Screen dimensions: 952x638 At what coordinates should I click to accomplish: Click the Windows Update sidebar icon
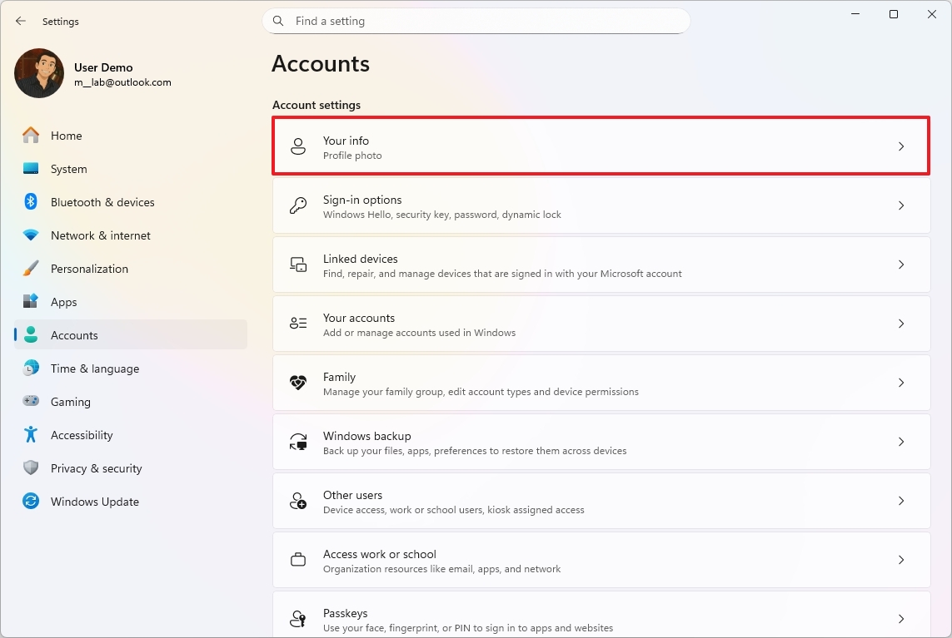31,502
